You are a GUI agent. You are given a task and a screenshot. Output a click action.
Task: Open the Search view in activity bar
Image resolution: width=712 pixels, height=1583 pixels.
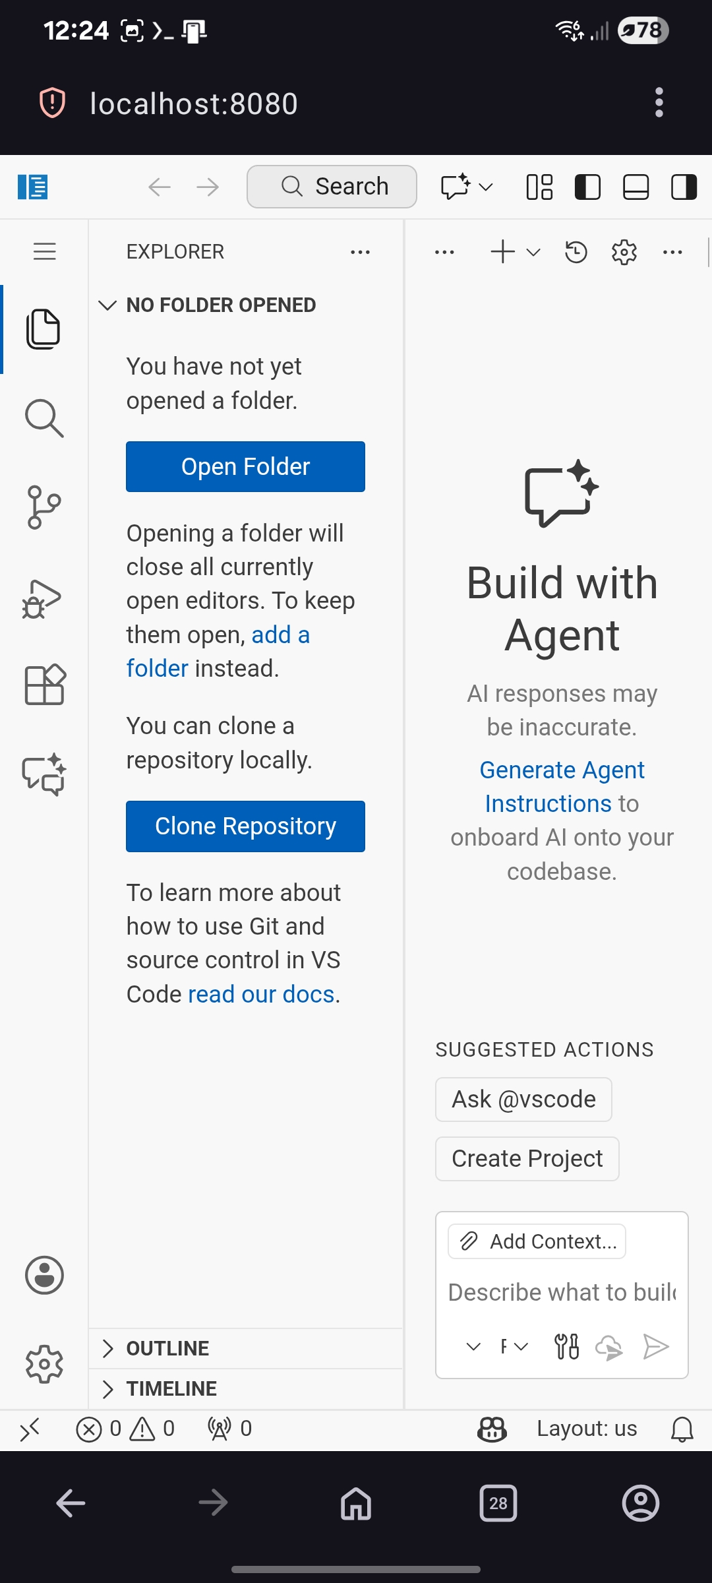pyautogui.click(x=44, y=418)
